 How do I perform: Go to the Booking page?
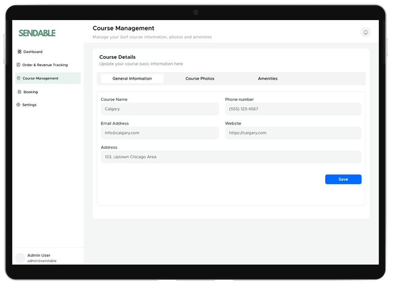30,92
